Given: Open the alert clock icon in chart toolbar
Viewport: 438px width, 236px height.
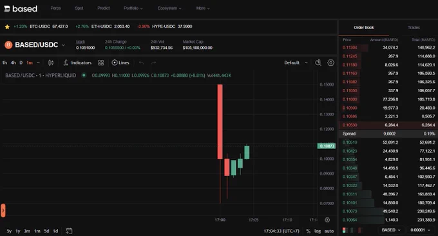Looking at the screenshot, I should [318, 63].
